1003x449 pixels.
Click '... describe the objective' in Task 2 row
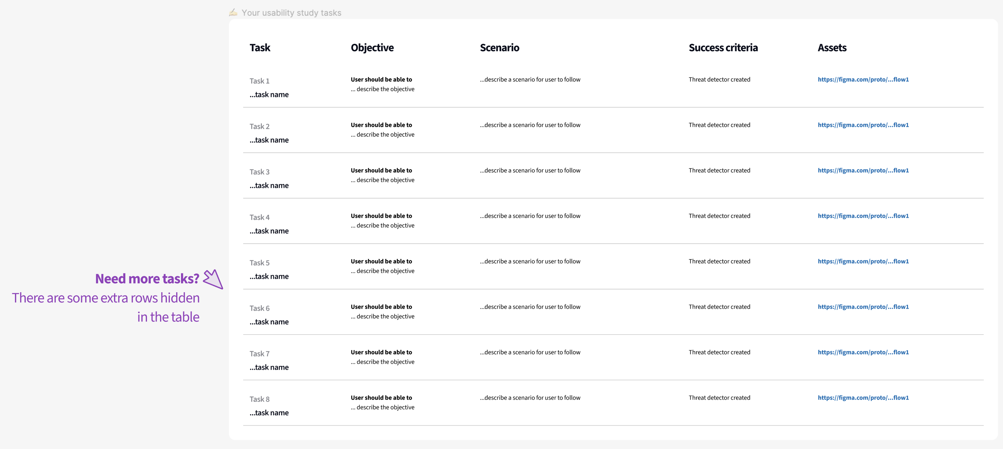point(382,135)
